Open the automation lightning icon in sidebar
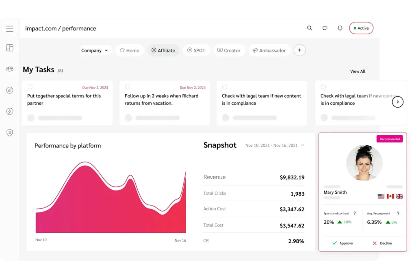The height and width of the screenshot is (279, 416). coord(9,111)
